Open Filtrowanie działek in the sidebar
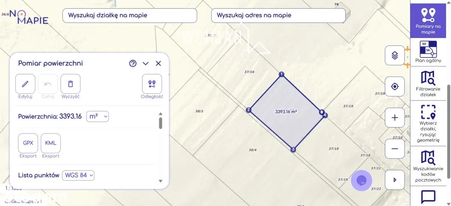Screen dimensions: 451x206 click(428, 84)
